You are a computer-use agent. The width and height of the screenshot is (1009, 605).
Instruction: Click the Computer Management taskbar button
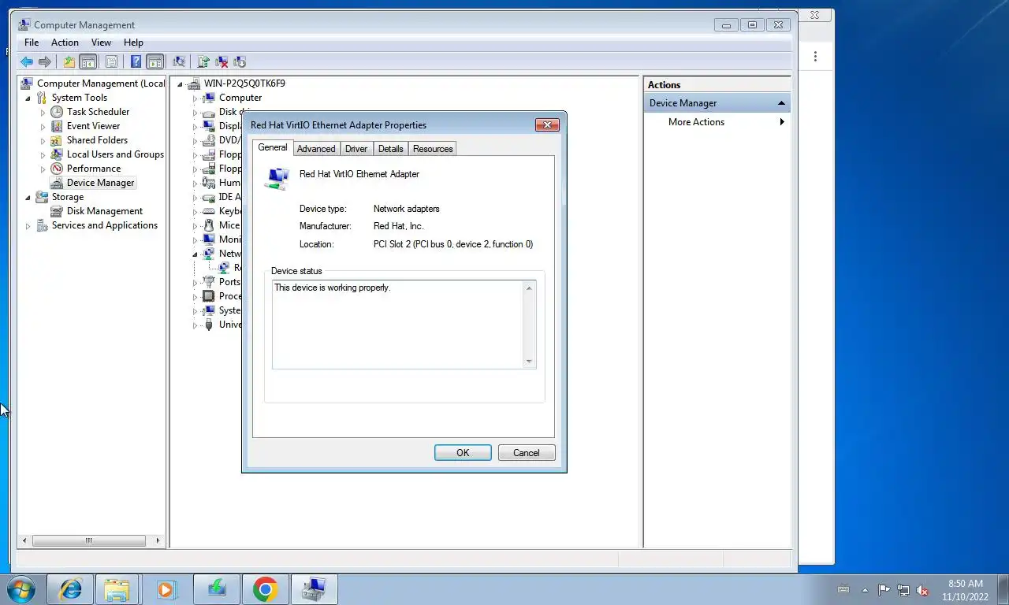tap(315, 589)
